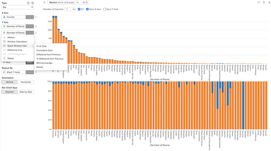Screen dimensions: 271x151
Task: Open hamburger menu next to Repeat By field
Action: 36,72
